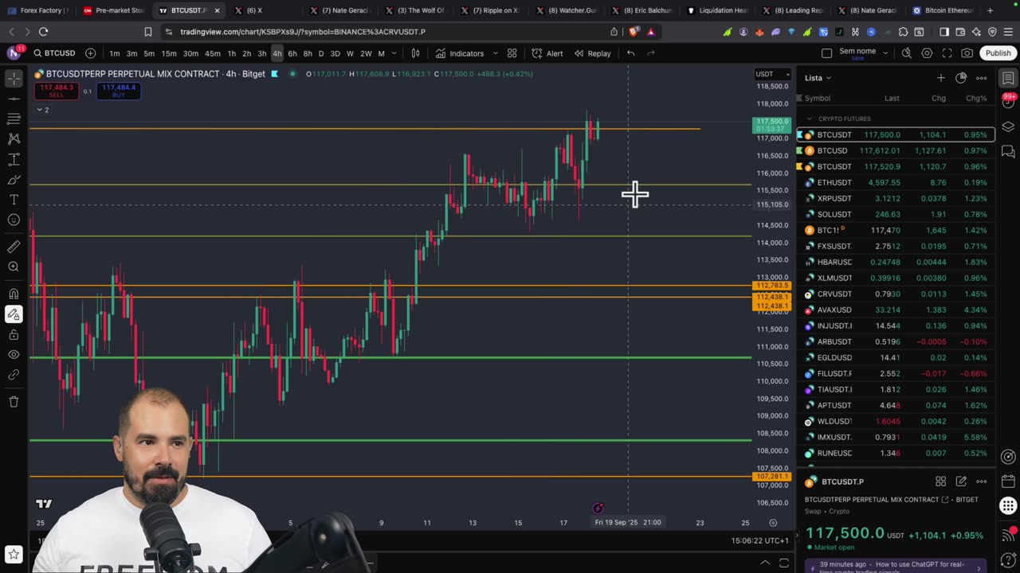Open BTCUSD symbol search field

point(54,53)
